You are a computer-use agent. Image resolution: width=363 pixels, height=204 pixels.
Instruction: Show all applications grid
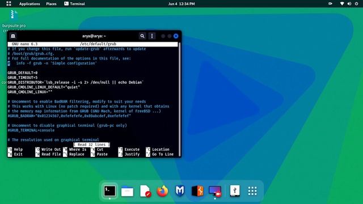tap(252, 191)
